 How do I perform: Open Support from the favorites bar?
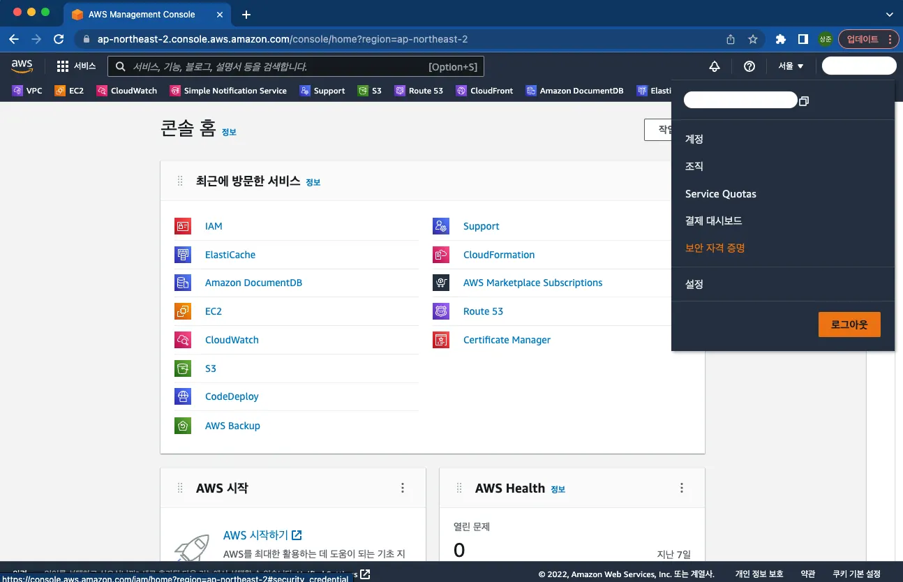click(322, 91)
